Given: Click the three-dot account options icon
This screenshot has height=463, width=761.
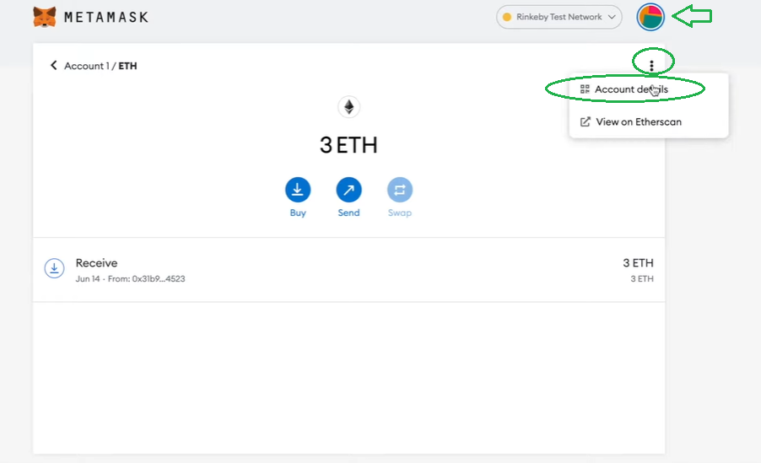Looking at the screenshot, I should tap(652, 66).
